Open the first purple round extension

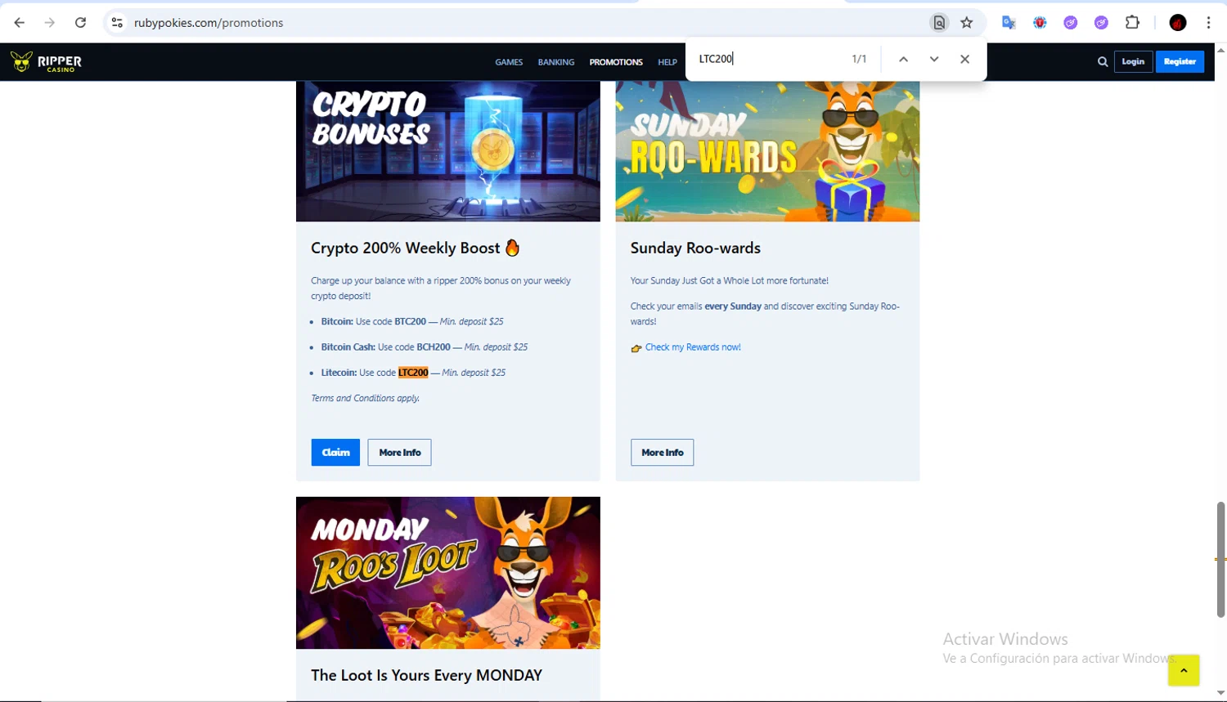pos(1071,23)
